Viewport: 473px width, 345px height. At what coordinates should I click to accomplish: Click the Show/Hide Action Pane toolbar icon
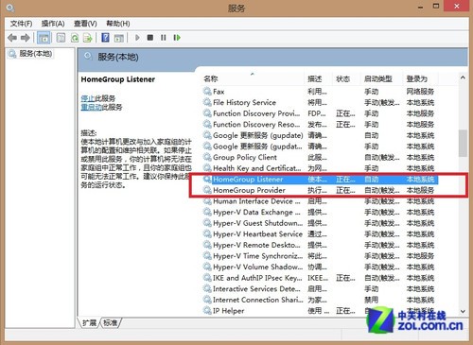coord(118,38)
